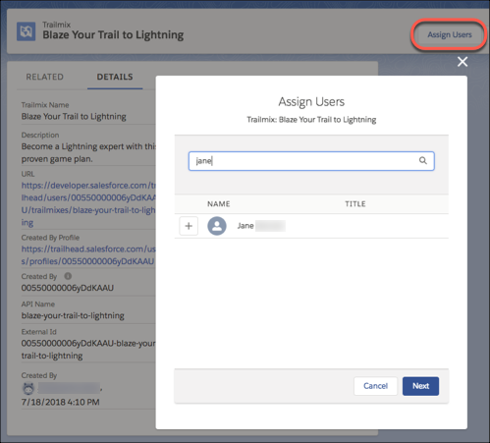Click the Assign Users button

(450, 34)
